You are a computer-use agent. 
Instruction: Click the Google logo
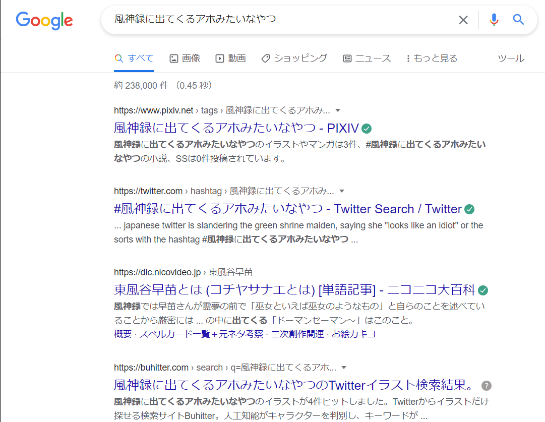pos(44,20)
